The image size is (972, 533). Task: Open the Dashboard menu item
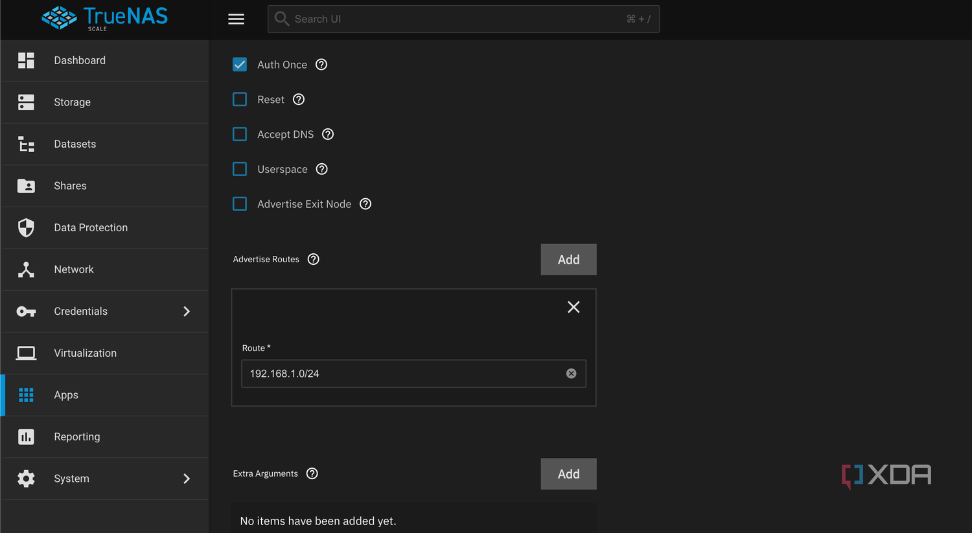coord(105,60)
